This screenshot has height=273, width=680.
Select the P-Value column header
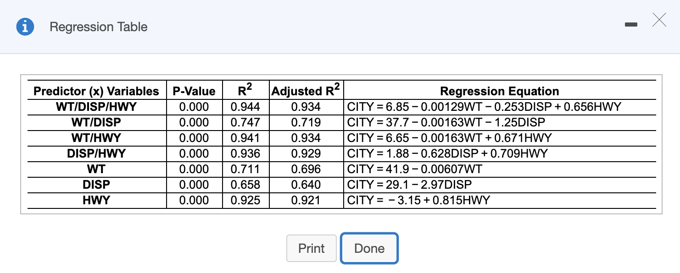pos(194,91)
